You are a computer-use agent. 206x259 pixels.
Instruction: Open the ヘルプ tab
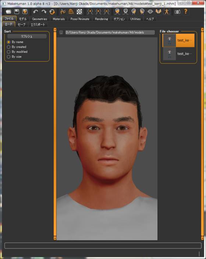tap(150, 19)
